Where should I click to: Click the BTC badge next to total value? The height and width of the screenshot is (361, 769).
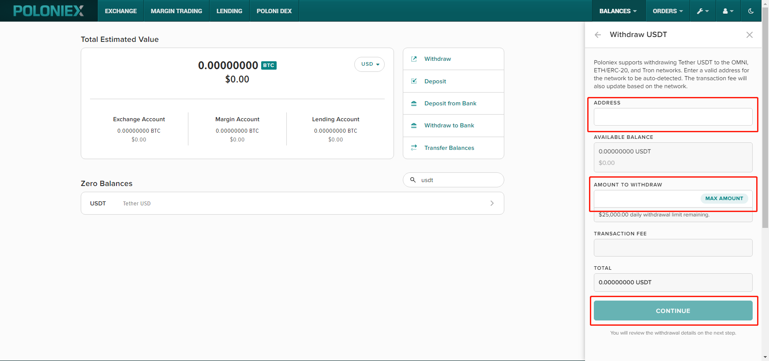269,65
